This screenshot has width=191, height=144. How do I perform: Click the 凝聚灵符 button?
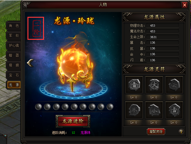pos(156,132)
